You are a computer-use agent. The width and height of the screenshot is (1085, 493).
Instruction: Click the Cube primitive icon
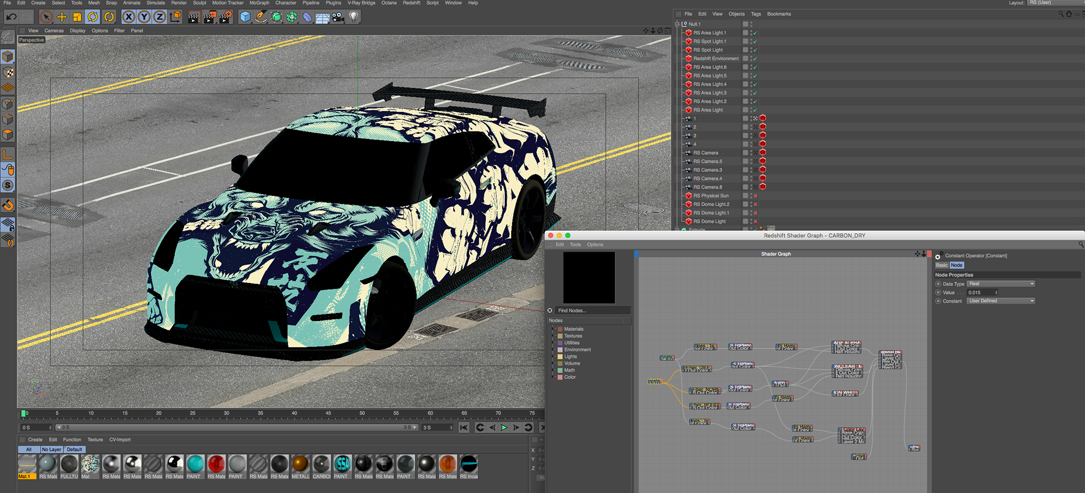245,17
